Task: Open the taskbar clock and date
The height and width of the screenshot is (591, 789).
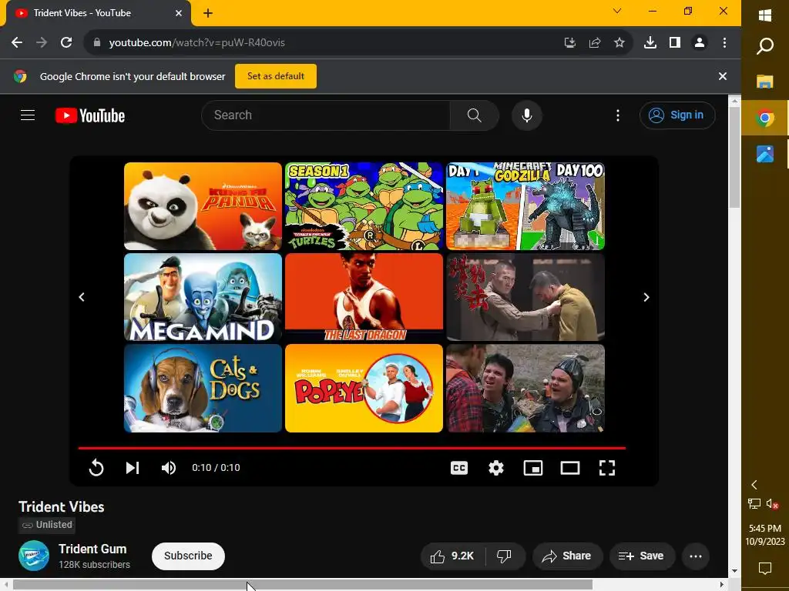Action: tap(765, 535)
